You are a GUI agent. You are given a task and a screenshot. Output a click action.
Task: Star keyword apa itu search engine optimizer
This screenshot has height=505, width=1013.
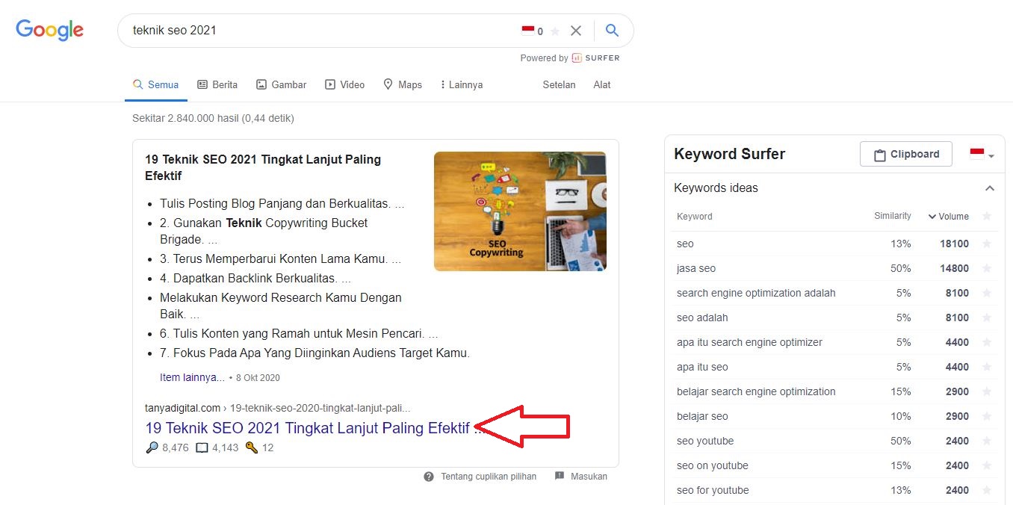pos(987,342)
